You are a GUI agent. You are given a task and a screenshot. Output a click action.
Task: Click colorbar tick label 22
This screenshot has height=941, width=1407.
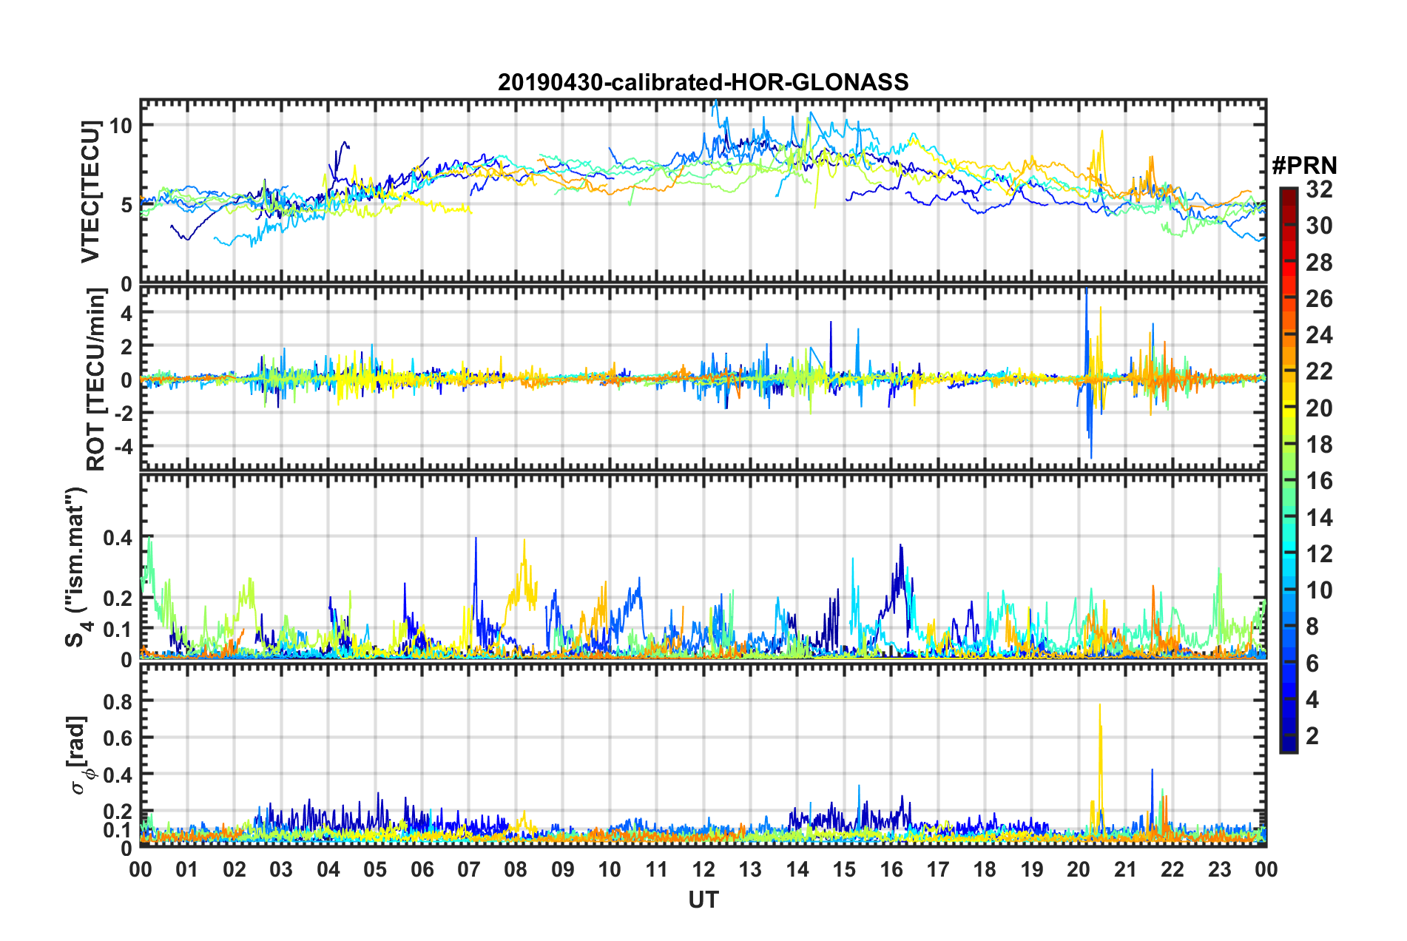[x=1319, y=371]
